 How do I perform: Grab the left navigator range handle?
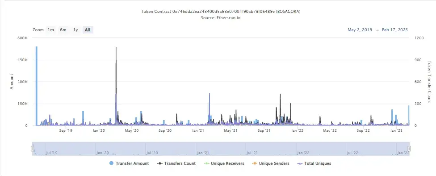(x=32, y=149)
